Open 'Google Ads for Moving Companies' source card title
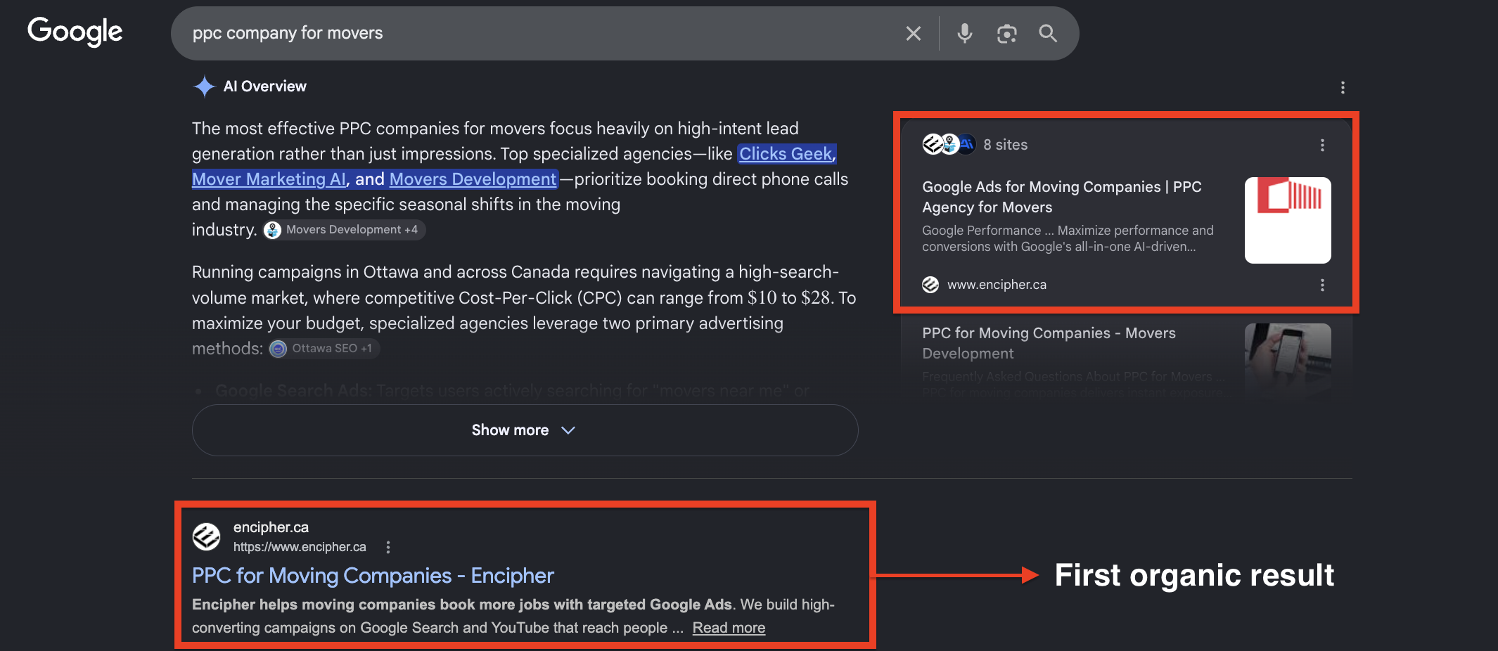The height and width of the screenshot is (651, 1498). point(1062,197)
